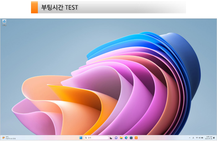
Task: Open the notification center icon
Action: [214, 138]
